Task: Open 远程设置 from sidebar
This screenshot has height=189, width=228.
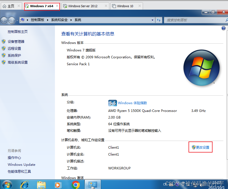Action: [14, 48]
